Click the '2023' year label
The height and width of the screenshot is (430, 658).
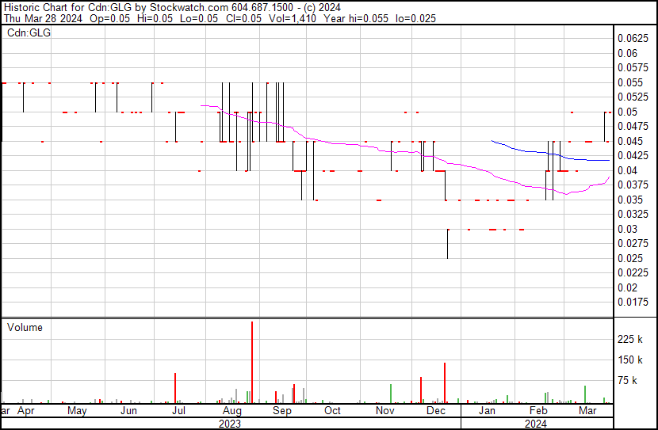230,424
